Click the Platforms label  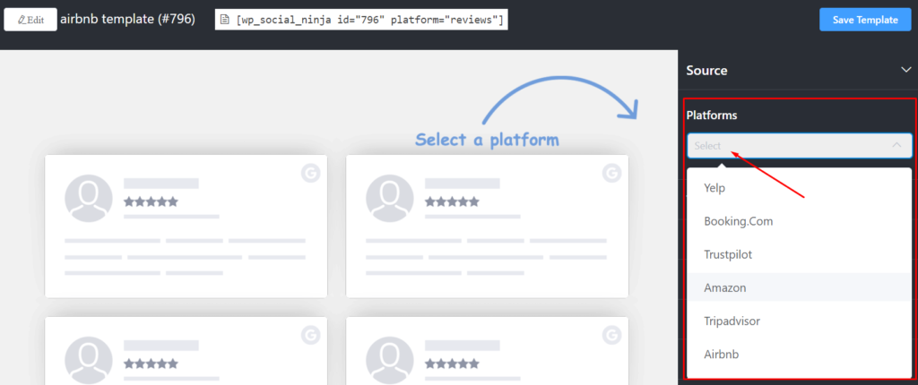tap(711, 115)
